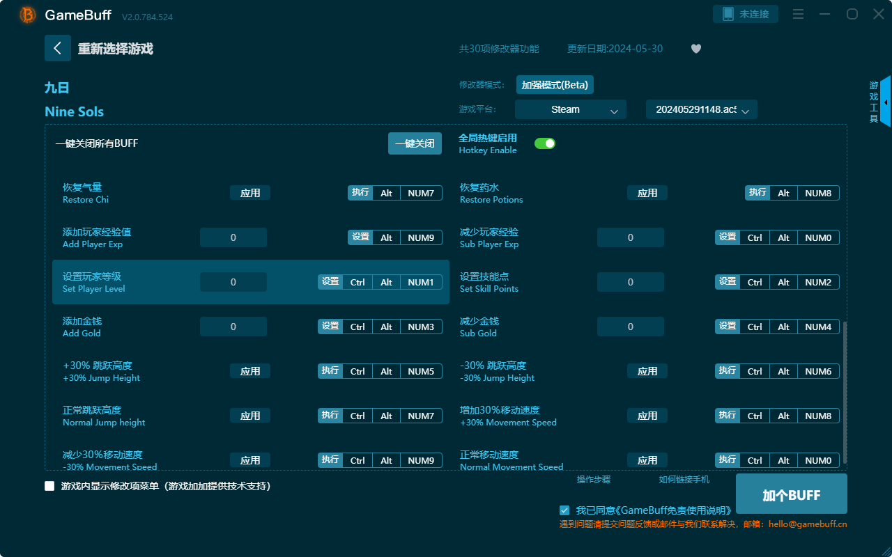The width and height of the screenshot is (892, 557).
Task: Click the heart favorite icon
Action: pos(695,49)
